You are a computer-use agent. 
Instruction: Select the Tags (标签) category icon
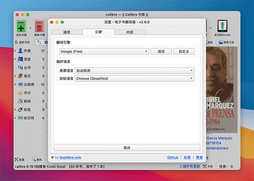21,110
